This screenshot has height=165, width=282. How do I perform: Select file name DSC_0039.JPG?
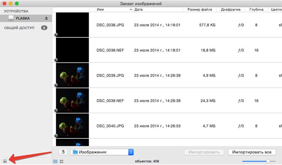[x=110, y=75]
